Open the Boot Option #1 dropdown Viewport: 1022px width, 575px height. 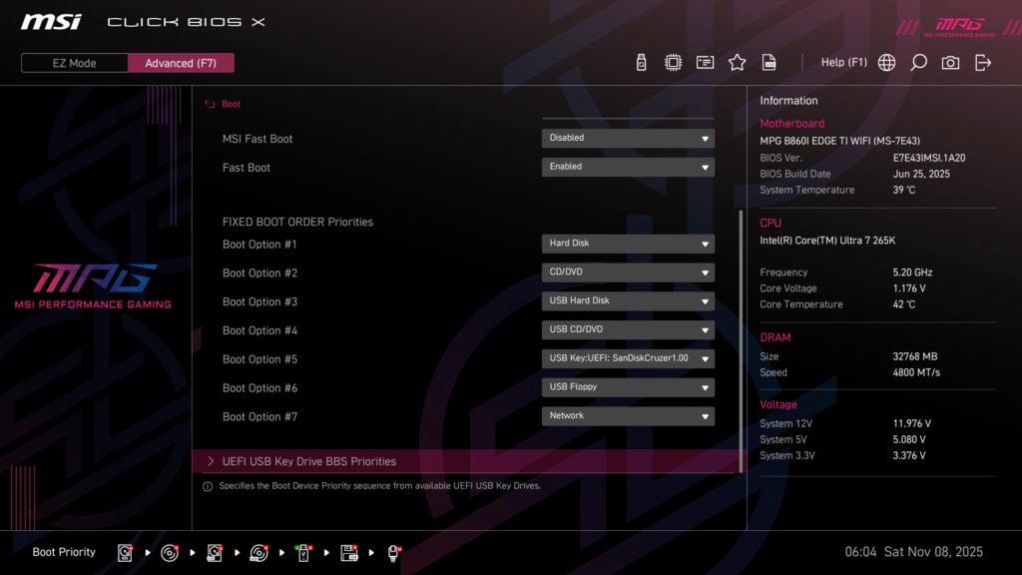pos(627,244)
